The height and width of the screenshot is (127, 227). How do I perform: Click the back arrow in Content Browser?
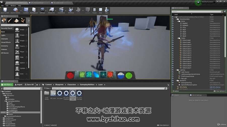(37, 85)
